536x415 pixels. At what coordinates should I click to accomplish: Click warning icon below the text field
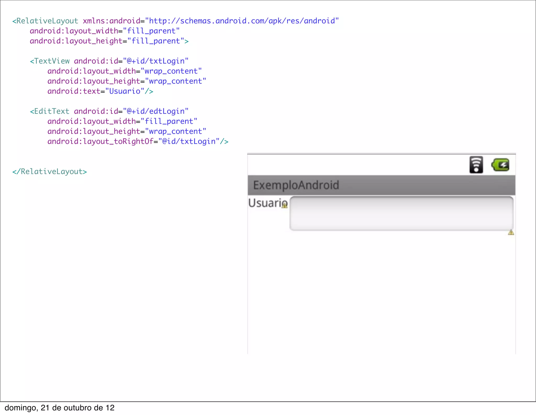511,232
